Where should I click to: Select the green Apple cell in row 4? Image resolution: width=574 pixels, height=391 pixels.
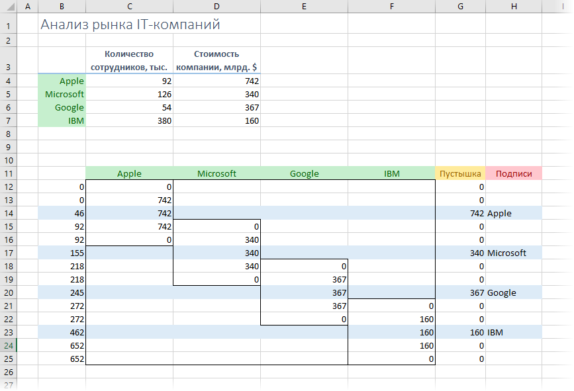pos(62,81)
